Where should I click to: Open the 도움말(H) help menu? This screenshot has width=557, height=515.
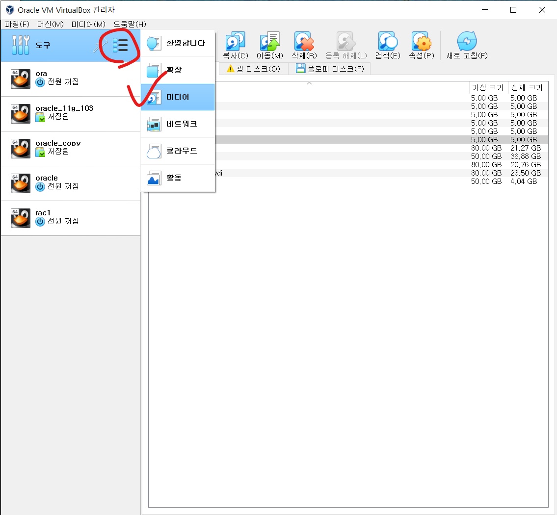tap(130, 24)
